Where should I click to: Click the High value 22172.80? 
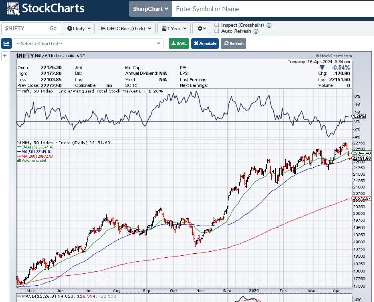click(51, 73)
